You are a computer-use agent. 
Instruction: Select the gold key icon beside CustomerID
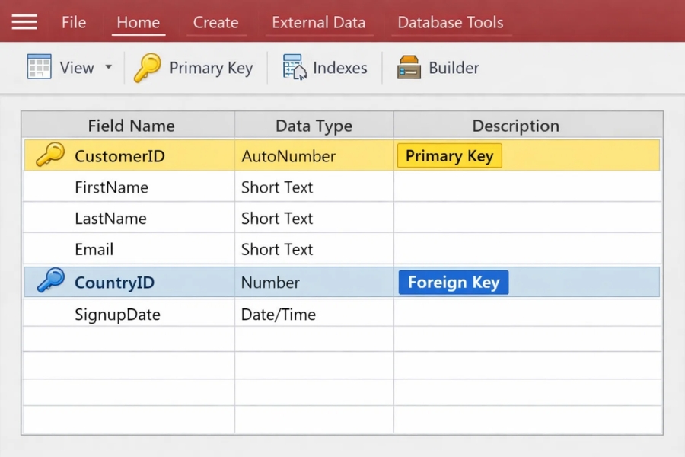click(50, 155)
